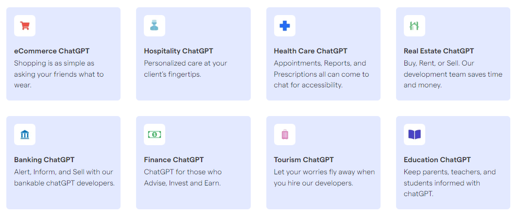Open the Finance ChatGPT heading
The width and height of the screenshot is (520, 218).
pyautogui.click(x=174, y=160)
